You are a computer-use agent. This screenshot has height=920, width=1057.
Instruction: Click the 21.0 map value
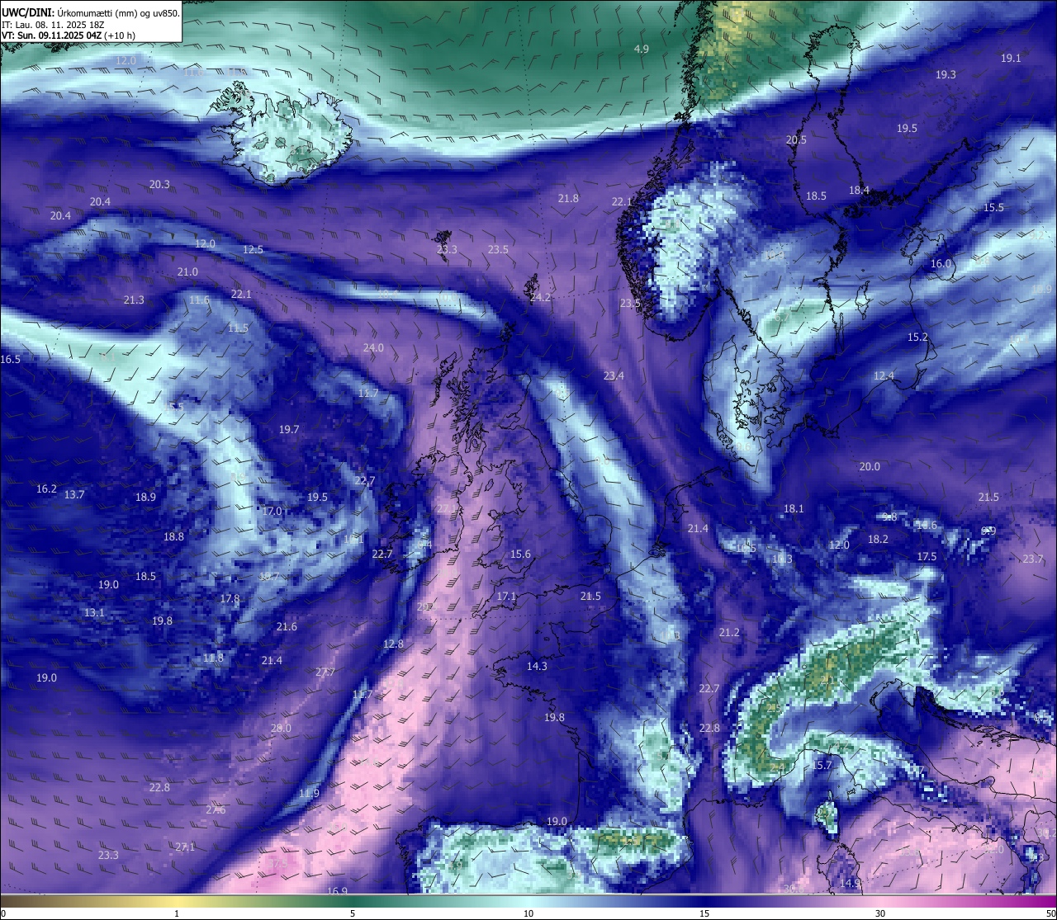point(187,272)
